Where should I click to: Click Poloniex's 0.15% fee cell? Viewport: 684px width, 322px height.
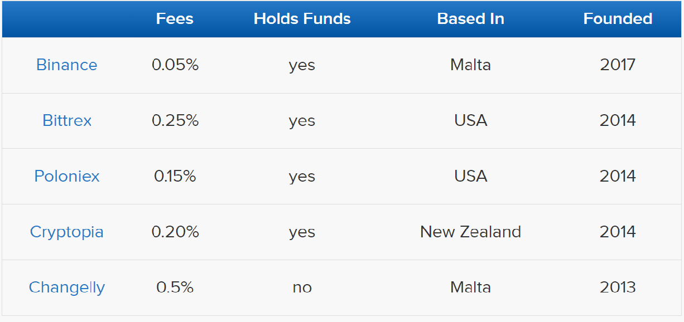pos(175,177)
